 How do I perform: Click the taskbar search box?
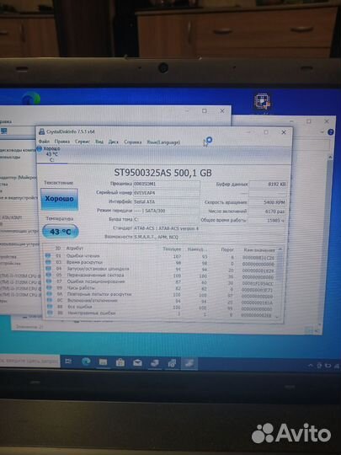tap(29, 361)
